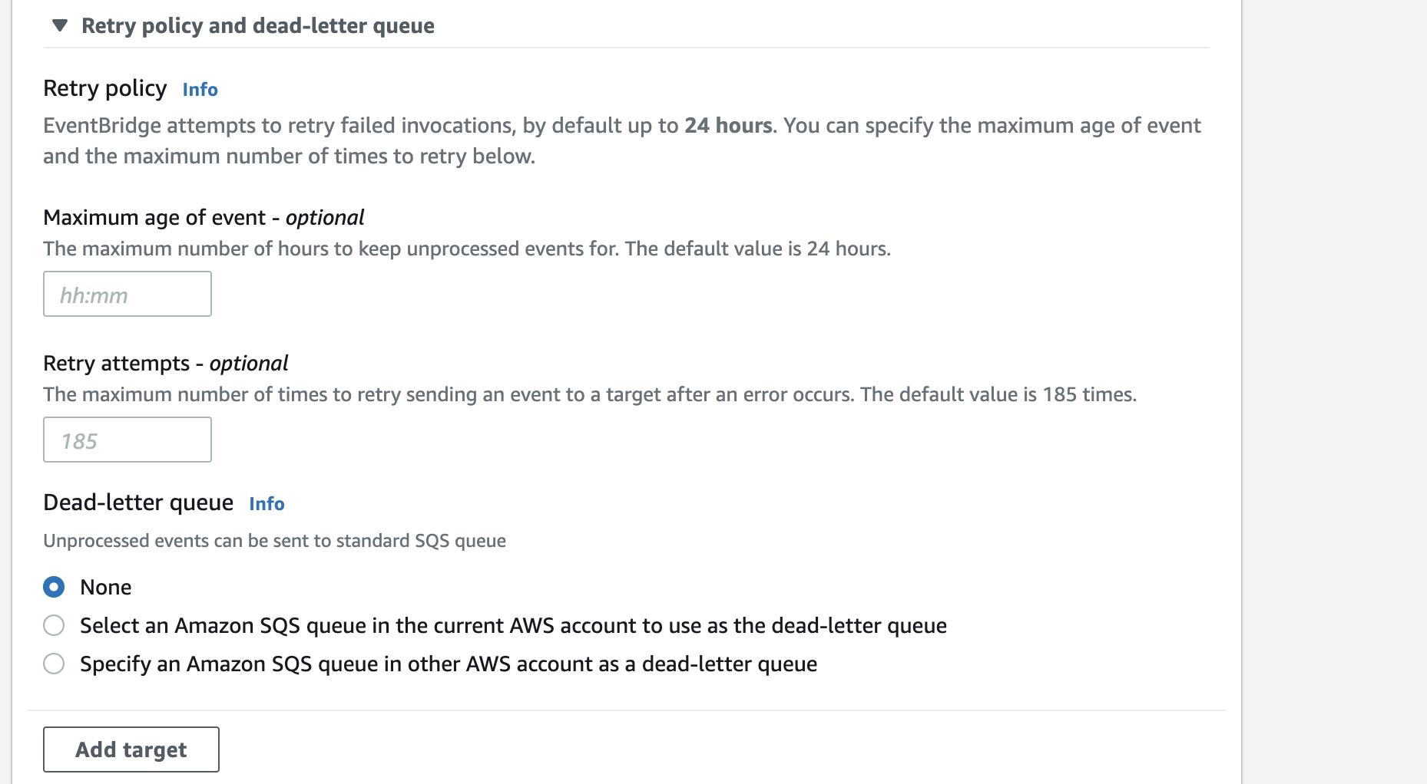
Task: Collapse the Retry policy section triangle
Action: pyautogui.click(x=60, y=26)
